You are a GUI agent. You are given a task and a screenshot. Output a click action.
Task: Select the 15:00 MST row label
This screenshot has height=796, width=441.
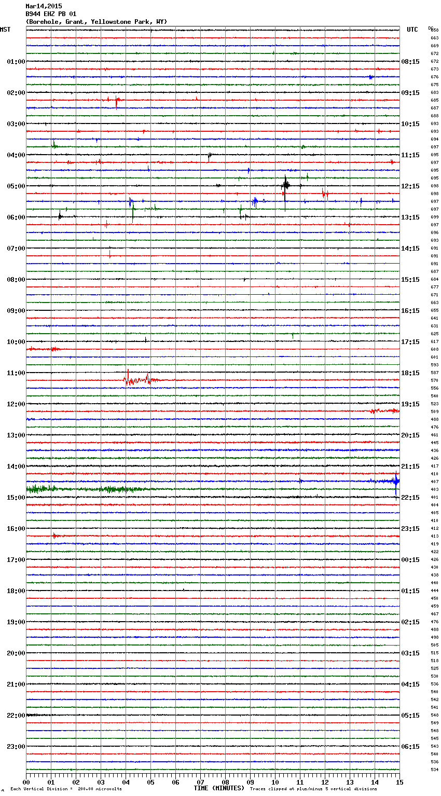click(16, 498)
